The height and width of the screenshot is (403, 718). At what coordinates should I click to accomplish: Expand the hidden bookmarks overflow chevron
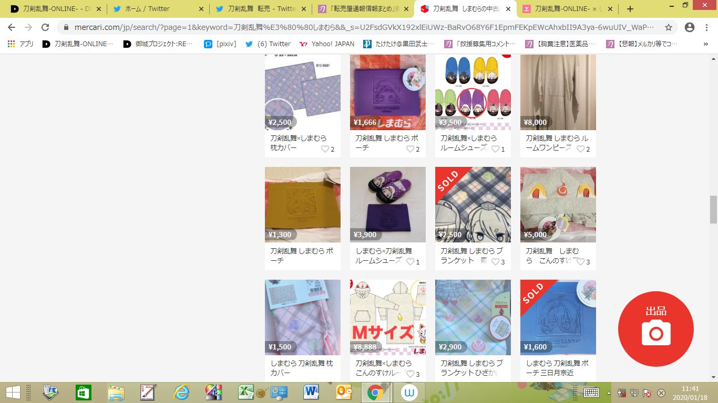(x=705, y=44)
